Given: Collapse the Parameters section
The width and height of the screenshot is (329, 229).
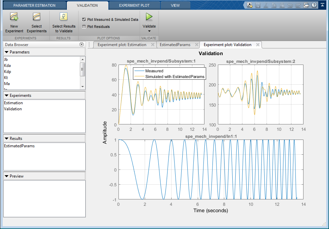Looking at the screenshot, I should [6, 52].
